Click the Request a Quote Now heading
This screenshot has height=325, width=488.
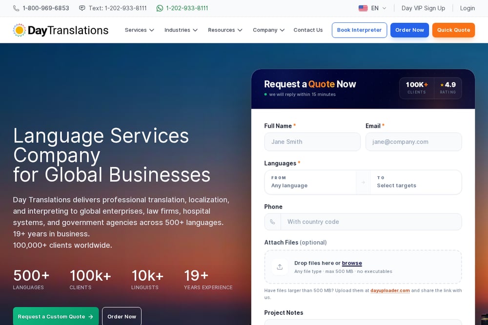click(x=310, y=84)
